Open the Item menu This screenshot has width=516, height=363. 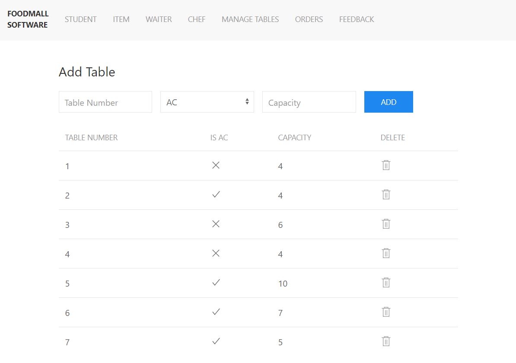pyautogui.click(x=121, y=19)
